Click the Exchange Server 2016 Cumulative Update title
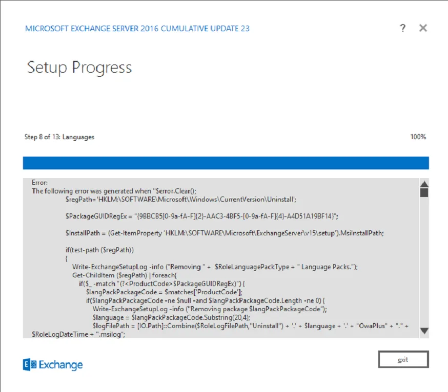The width and height of the screenshot is (448, 392). click(x=137, y=29)
